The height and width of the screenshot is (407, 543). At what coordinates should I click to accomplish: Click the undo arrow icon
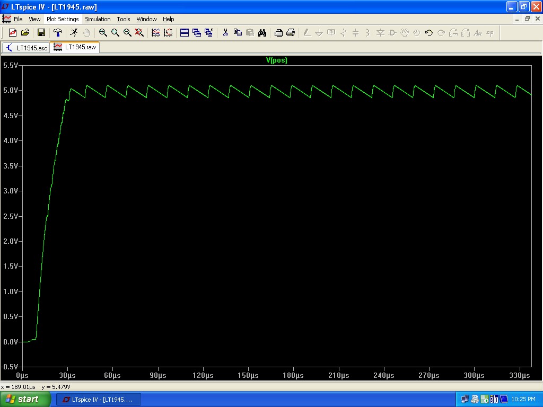428,32
